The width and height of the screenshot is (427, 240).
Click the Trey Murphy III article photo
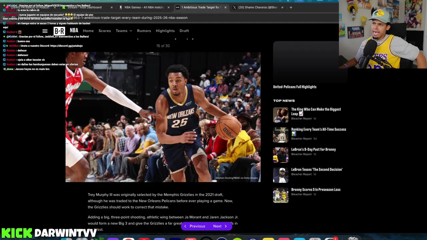click(163, 117)
